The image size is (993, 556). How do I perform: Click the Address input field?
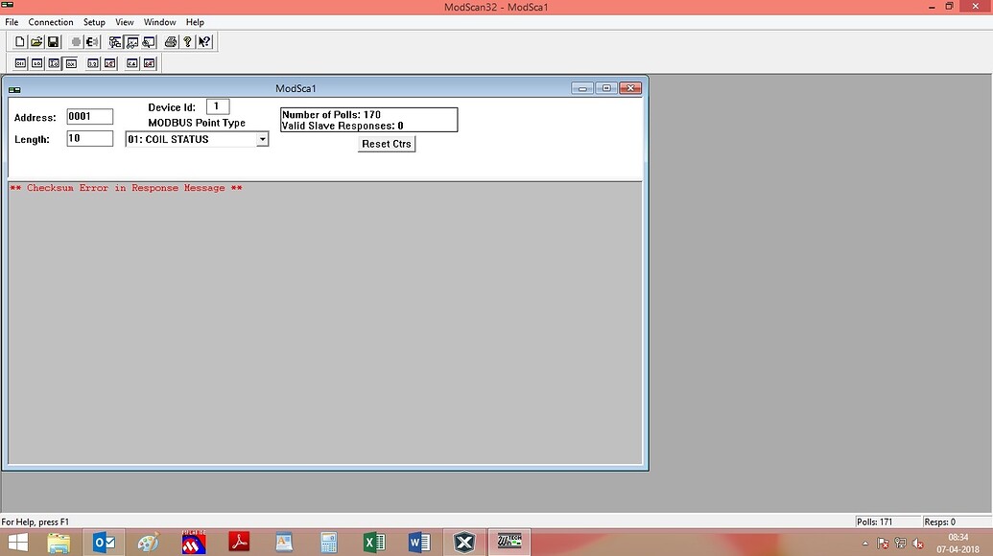click(x=89, y=116)
